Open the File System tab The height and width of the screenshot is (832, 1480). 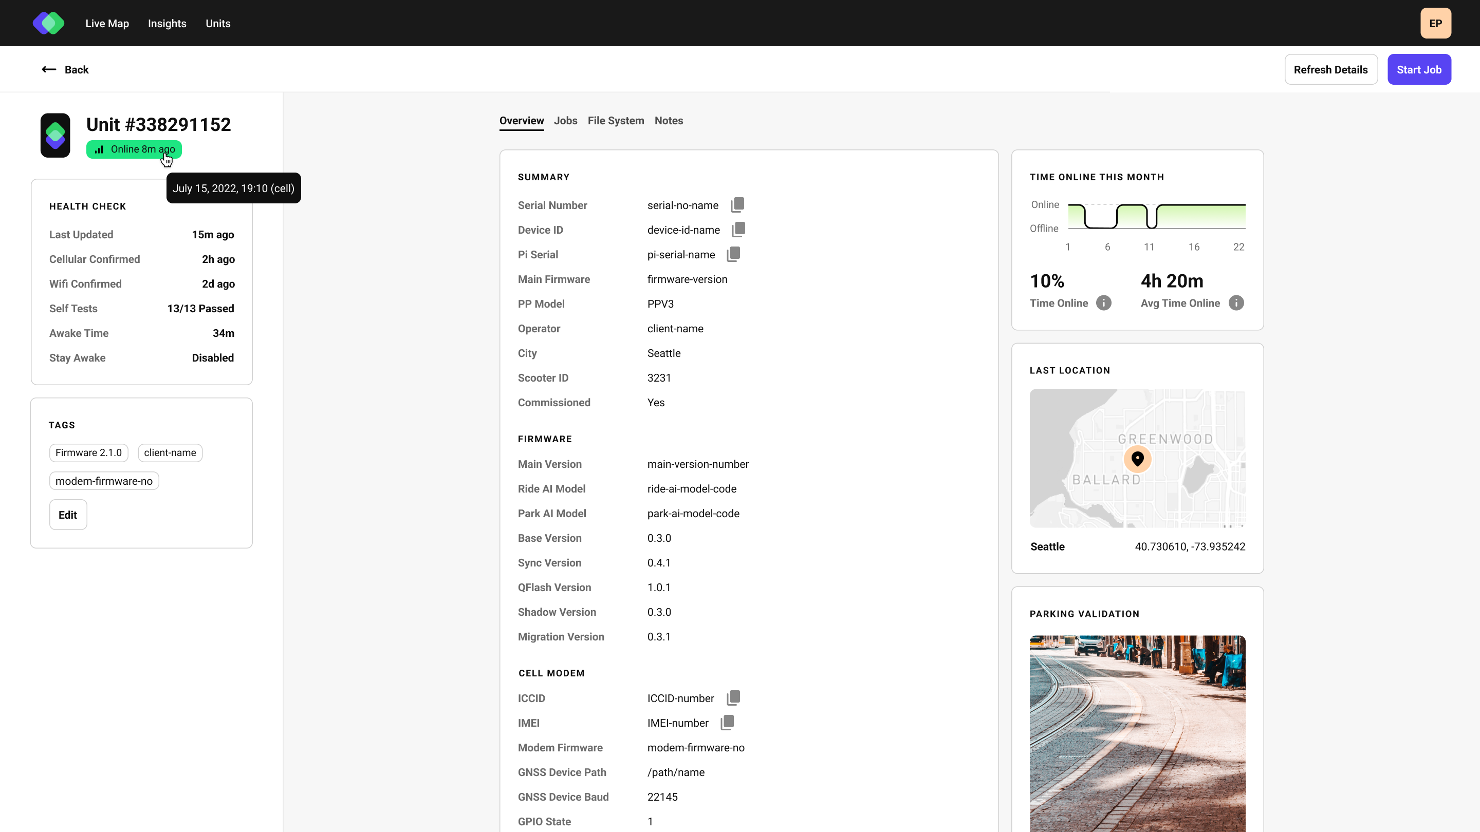616,121
